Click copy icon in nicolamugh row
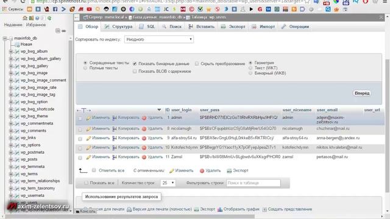This screenshot has height=219, width=390. [115, 129]
